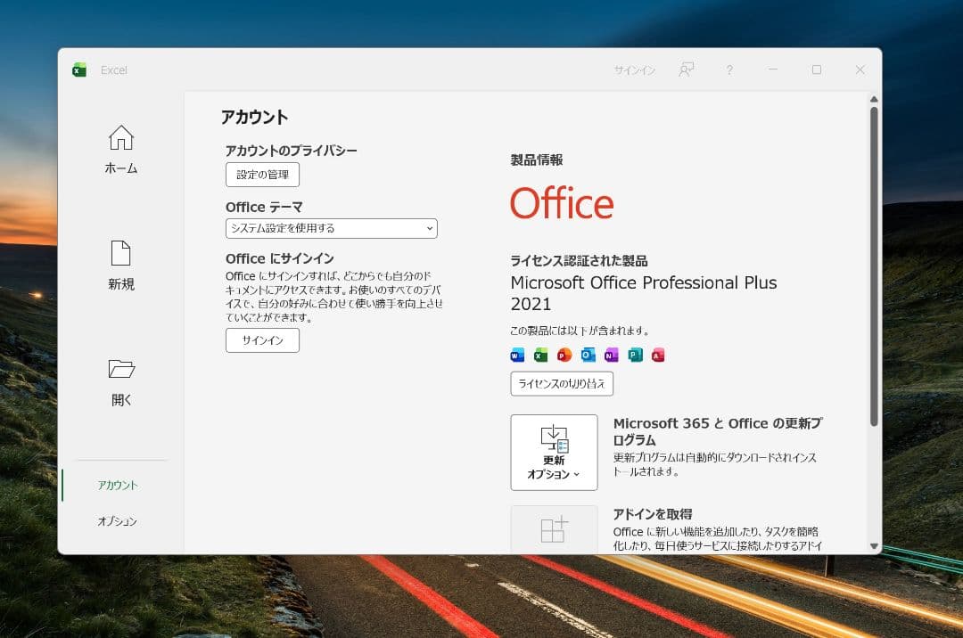Click the 新規 new document icon
Screen dimensions: 963x638
(120, 254)
